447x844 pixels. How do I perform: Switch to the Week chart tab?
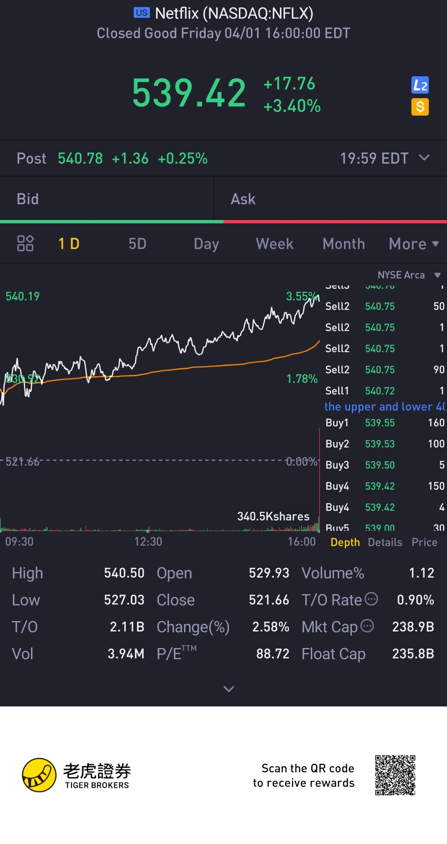[275, 244]
